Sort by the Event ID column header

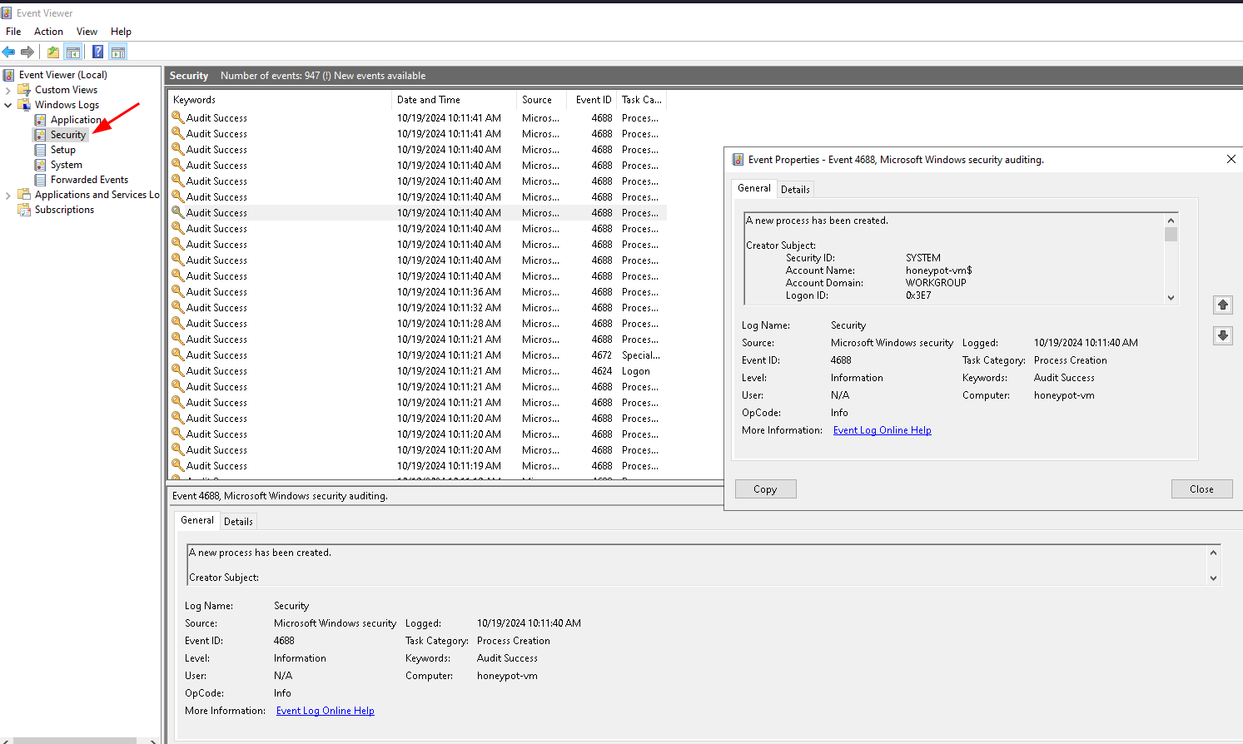pos(593,100)
